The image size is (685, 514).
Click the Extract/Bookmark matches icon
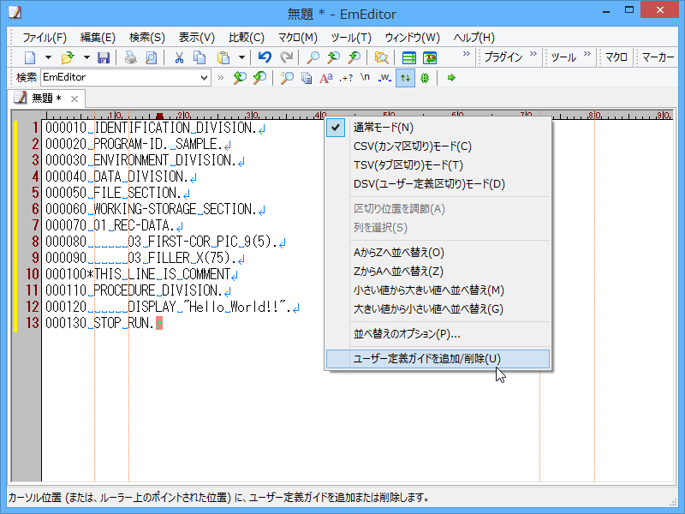(307, 78)
